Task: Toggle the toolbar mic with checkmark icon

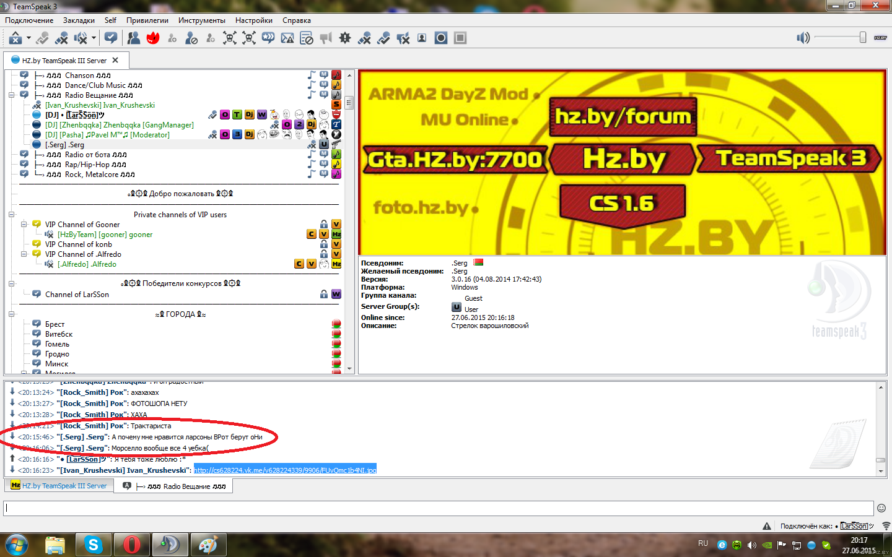Action: 383,38
